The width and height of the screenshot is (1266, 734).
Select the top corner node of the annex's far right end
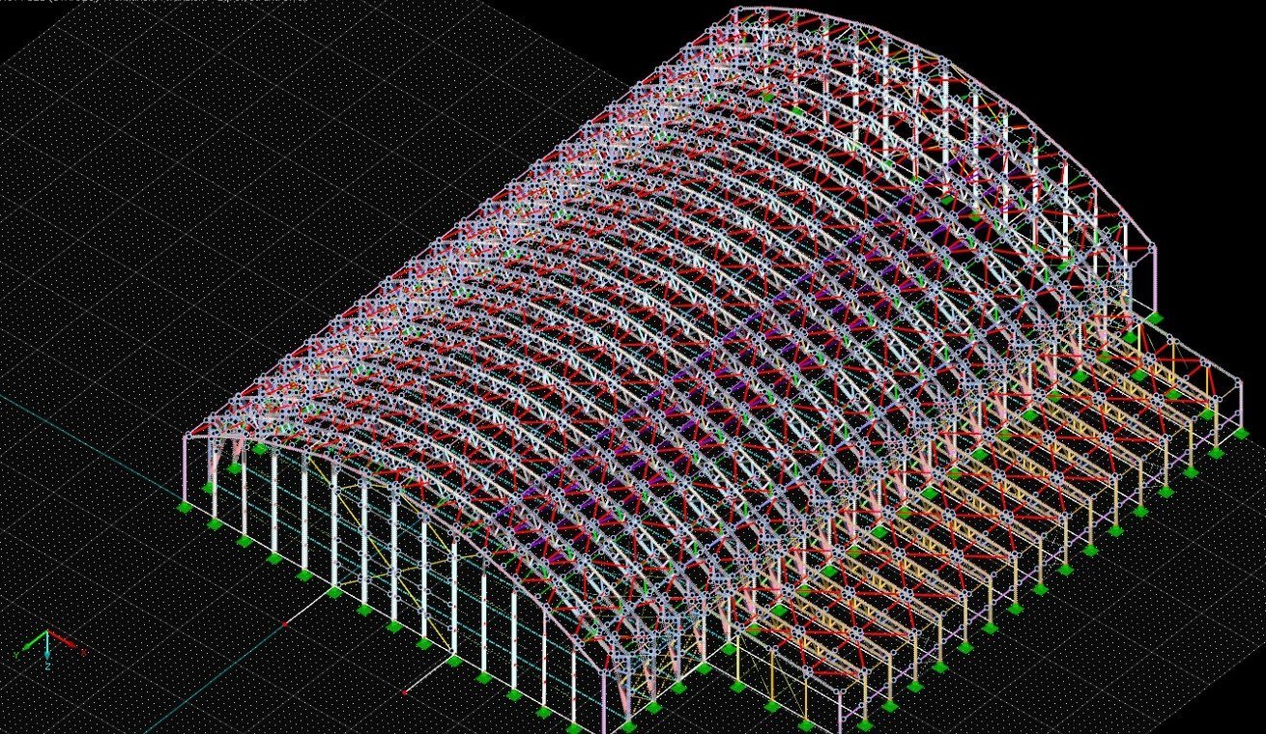[1240, 381]
